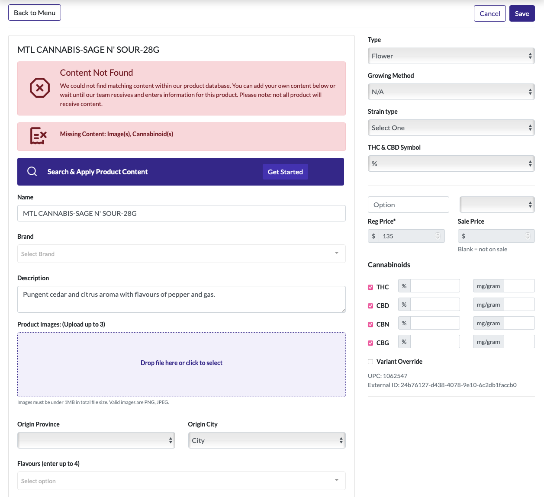The width and height of the screenshot is (544, 497).
Task: Click the Back to Menu button
Action: pyautogui.click(x=35, y=13)
